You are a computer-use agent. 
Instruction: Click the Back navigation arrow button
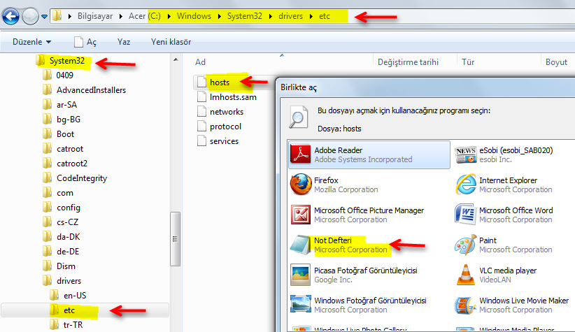pyautogui.click(x=10, y=16)
